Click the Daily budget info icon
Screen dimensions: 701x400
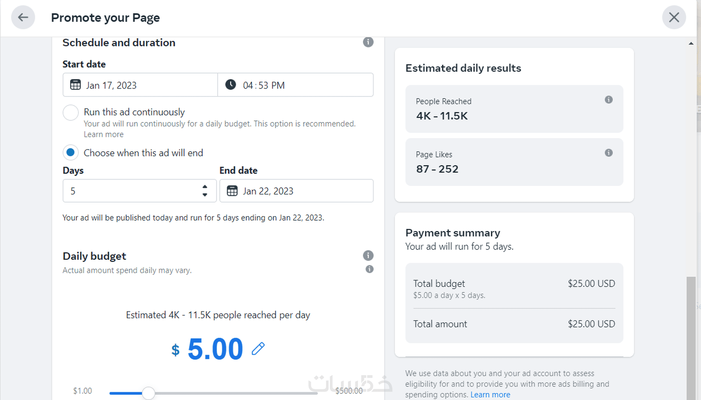point(368,256)
